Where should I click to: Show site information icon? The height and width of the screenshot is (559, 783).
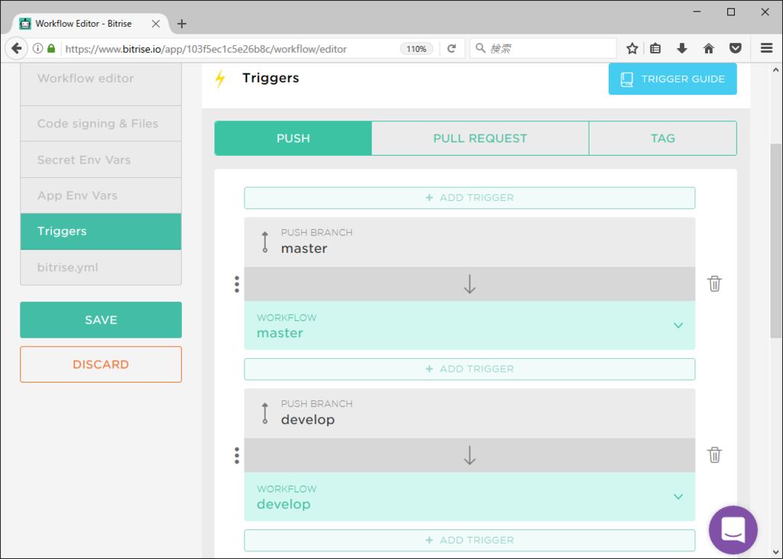click(x=37, y=48)
